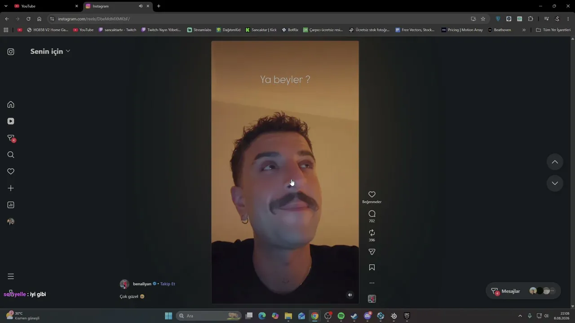The width and height of the screenshot is (575, 323).
Task: Go to the previous reel with up arrow
Action: pyautogui.click(x=555, y=162)
